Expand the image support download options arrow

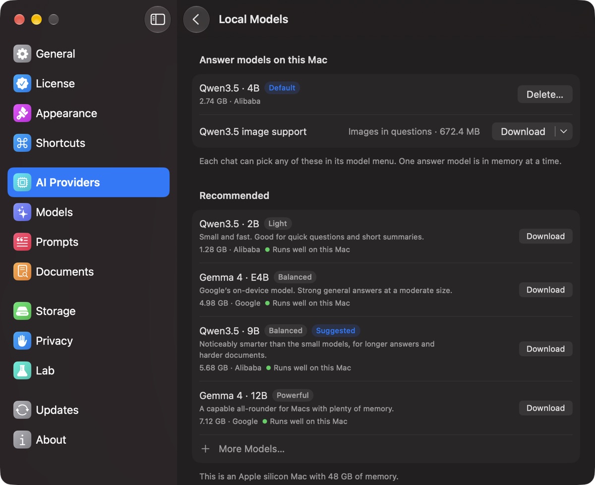pos(564,131)
